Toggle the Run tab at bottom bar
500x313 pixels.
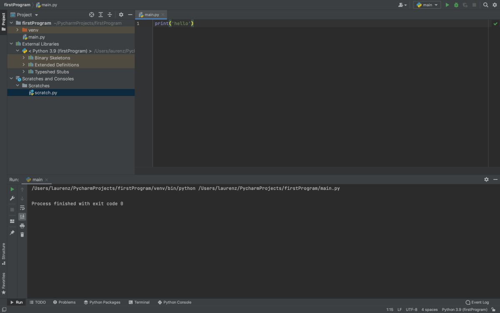tap(17, 302)
